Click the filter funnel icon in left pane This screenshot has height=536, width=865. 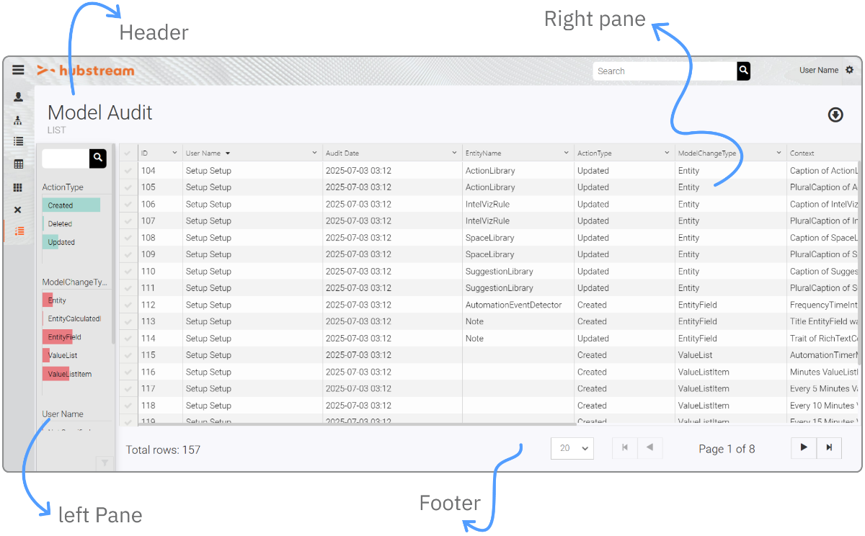[x=105, y=463]
